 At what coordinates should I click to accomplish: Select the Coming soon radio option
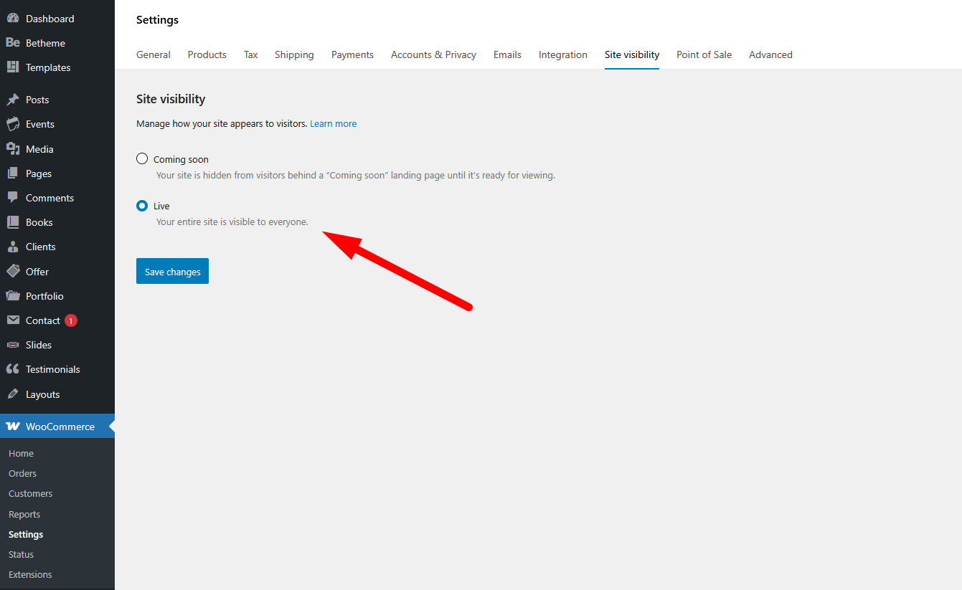tap(142, 158)
